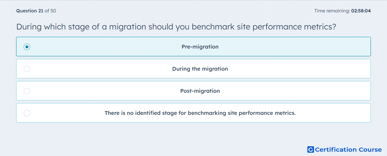Click the blue G logo icon
The height and width of the screenshot is (156, 387).
[x=311, y=149]
